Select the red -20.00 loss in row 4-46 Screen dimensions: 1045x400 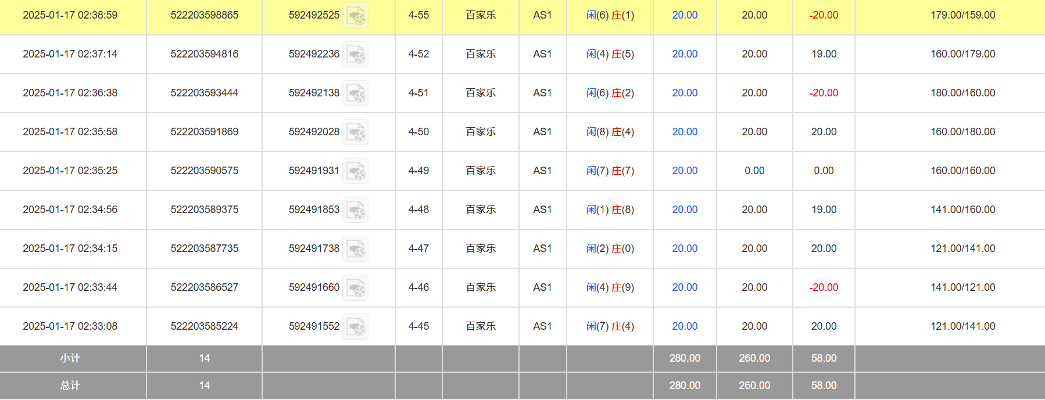tap(824, 287)
